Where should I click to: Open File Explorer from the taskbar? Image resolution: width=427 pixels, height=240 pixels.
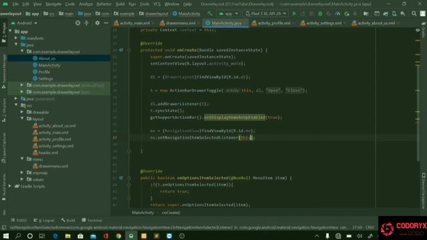pos(68,236)
